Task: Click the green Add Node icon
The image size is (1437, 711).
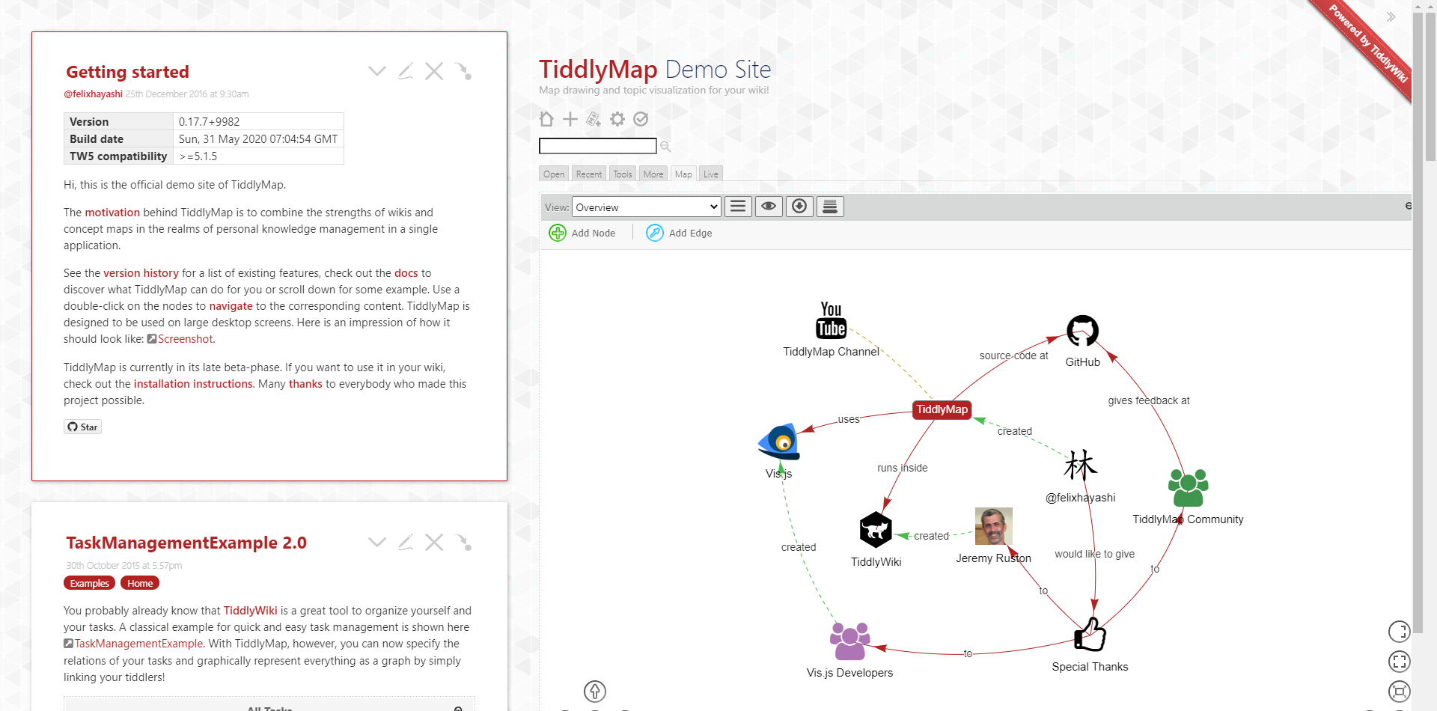Action: [558, 233]
